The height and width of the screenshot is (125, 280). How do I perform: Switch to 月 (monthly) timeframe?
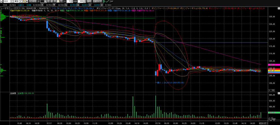tap(55, 1)
